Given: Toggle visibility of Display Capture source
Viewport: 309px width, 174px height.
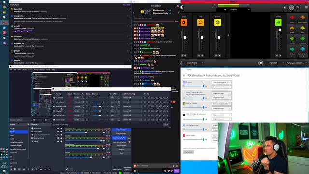Looking at the screenshot, I should point(58,138).
